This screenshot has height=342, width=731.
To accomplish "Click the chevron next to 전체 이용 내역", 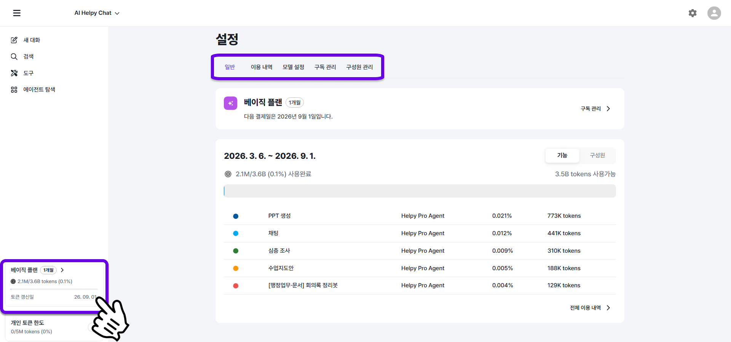I will [608, 308].
